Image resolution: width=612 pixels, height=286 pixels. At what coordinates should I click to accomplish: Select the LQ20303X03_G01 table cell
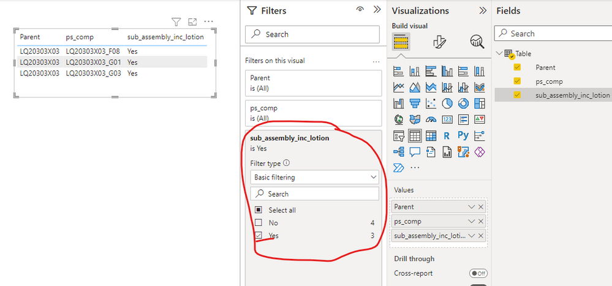[93, 62]
